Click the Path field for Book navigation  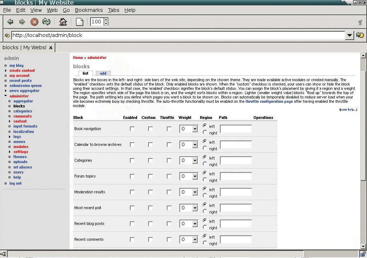pos(236,129)
